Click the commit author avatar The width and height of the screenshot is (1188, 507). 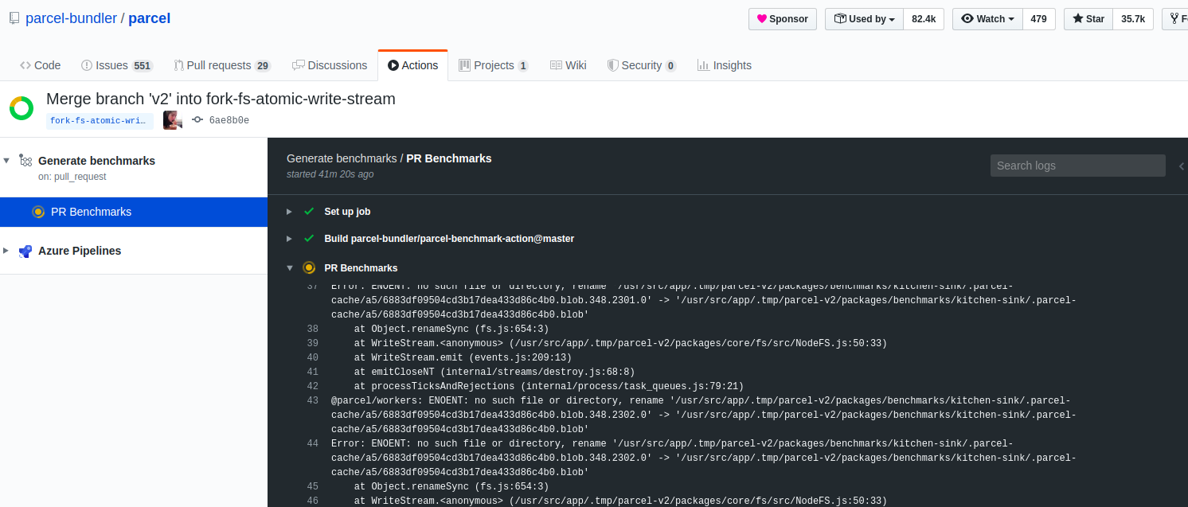tap(172, 120)
